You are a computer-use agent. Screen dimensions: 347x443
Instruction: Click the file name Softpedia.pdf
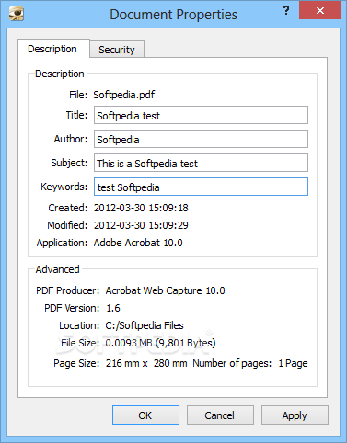(x=124, y=95)
